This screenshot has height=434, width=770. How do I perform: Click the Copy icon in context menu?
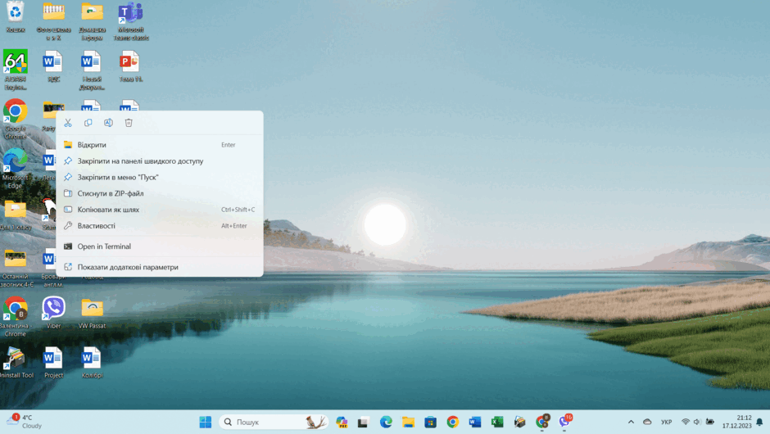(88, 123)
